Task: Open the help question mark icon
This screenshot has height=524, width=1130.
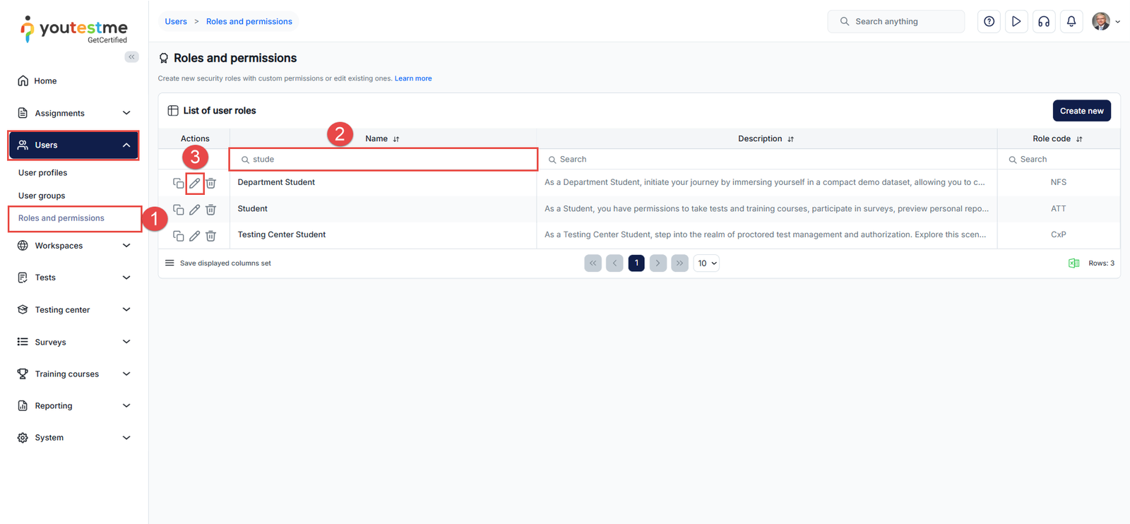Action: tap(989, 22)
